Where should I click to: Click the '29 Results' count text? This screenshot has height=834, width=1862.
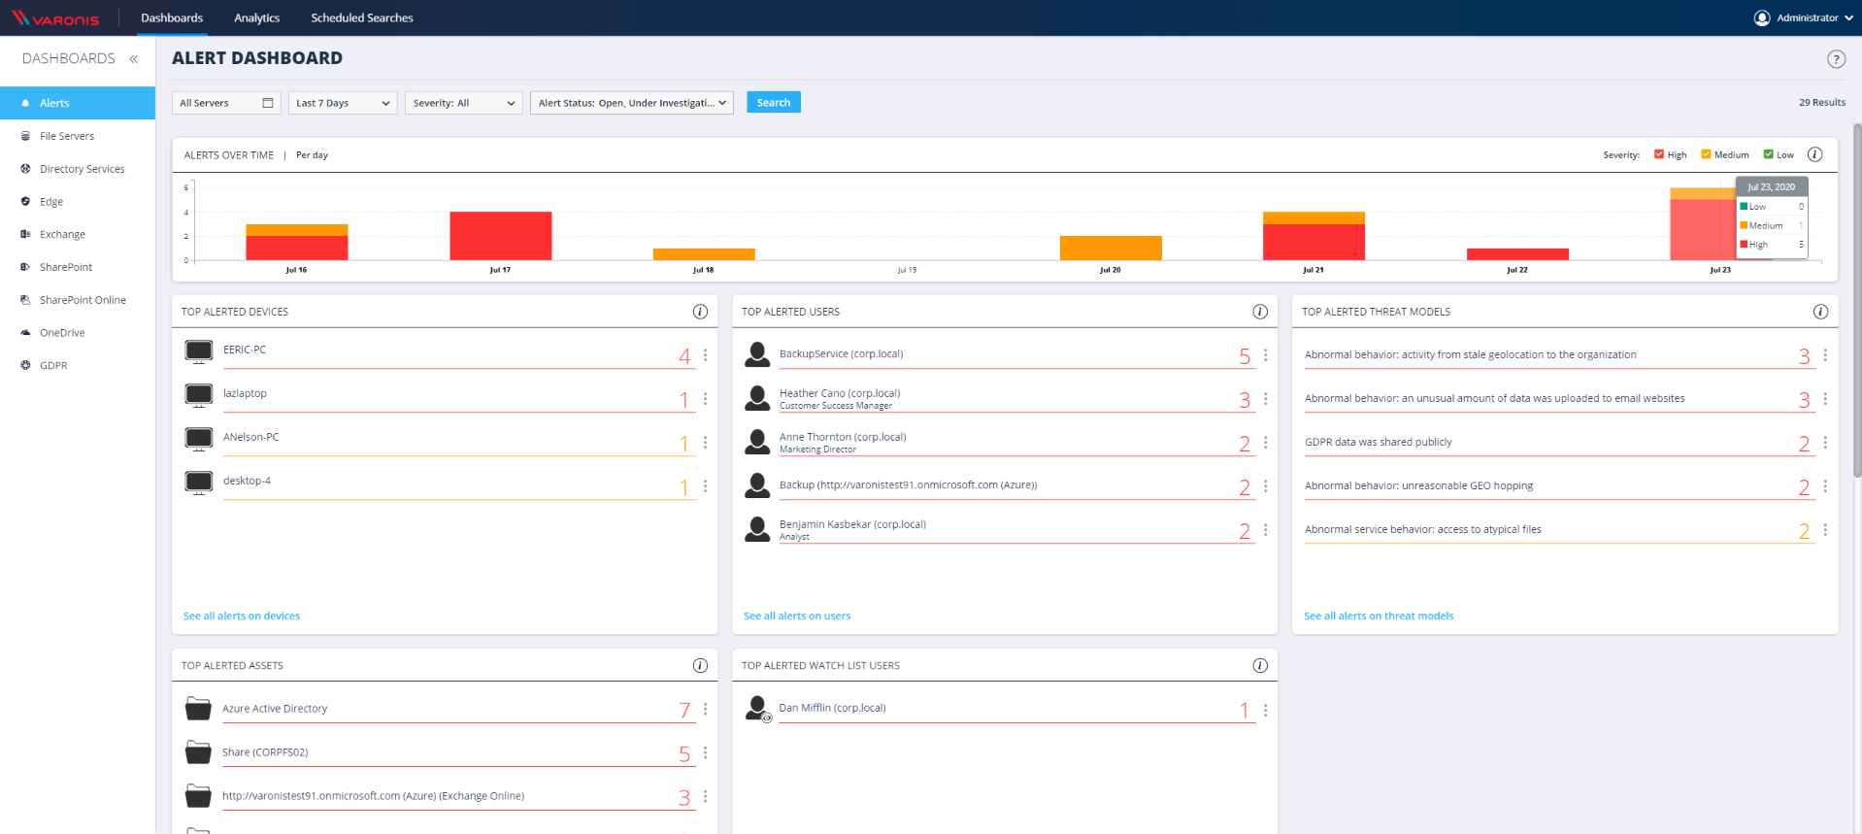coord(1822,102)
